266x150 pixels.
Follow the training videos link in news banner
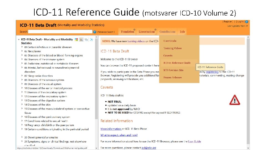tap(136, 41)
